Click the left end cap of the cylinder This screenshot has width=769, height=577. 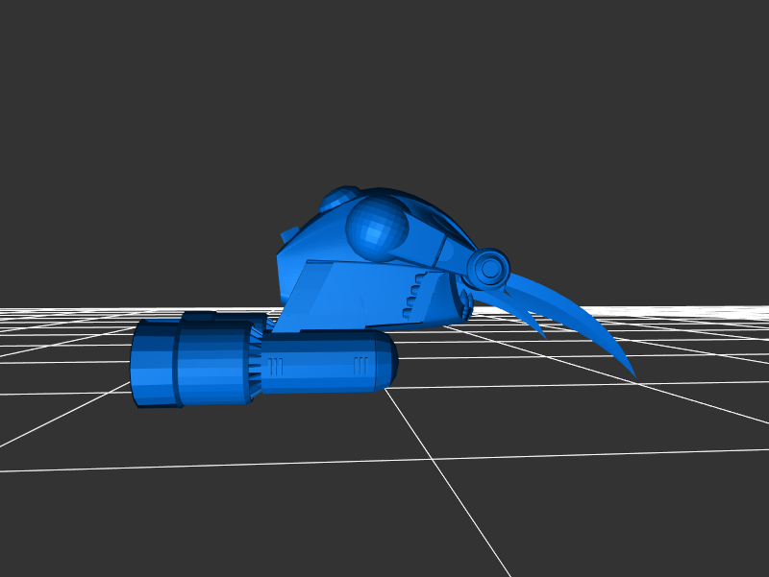tap(151, 363)
